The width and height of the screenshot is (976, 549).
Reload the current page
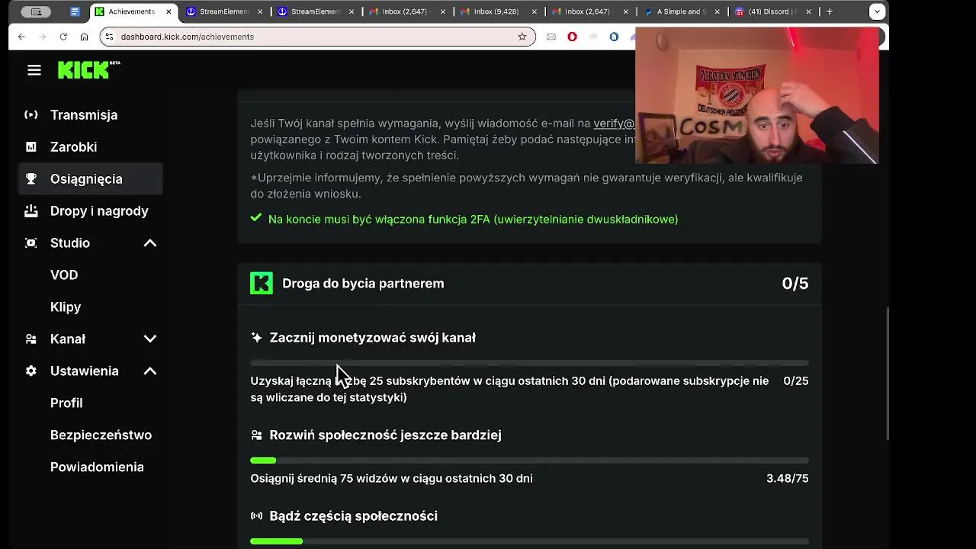(x=63, y=37)
